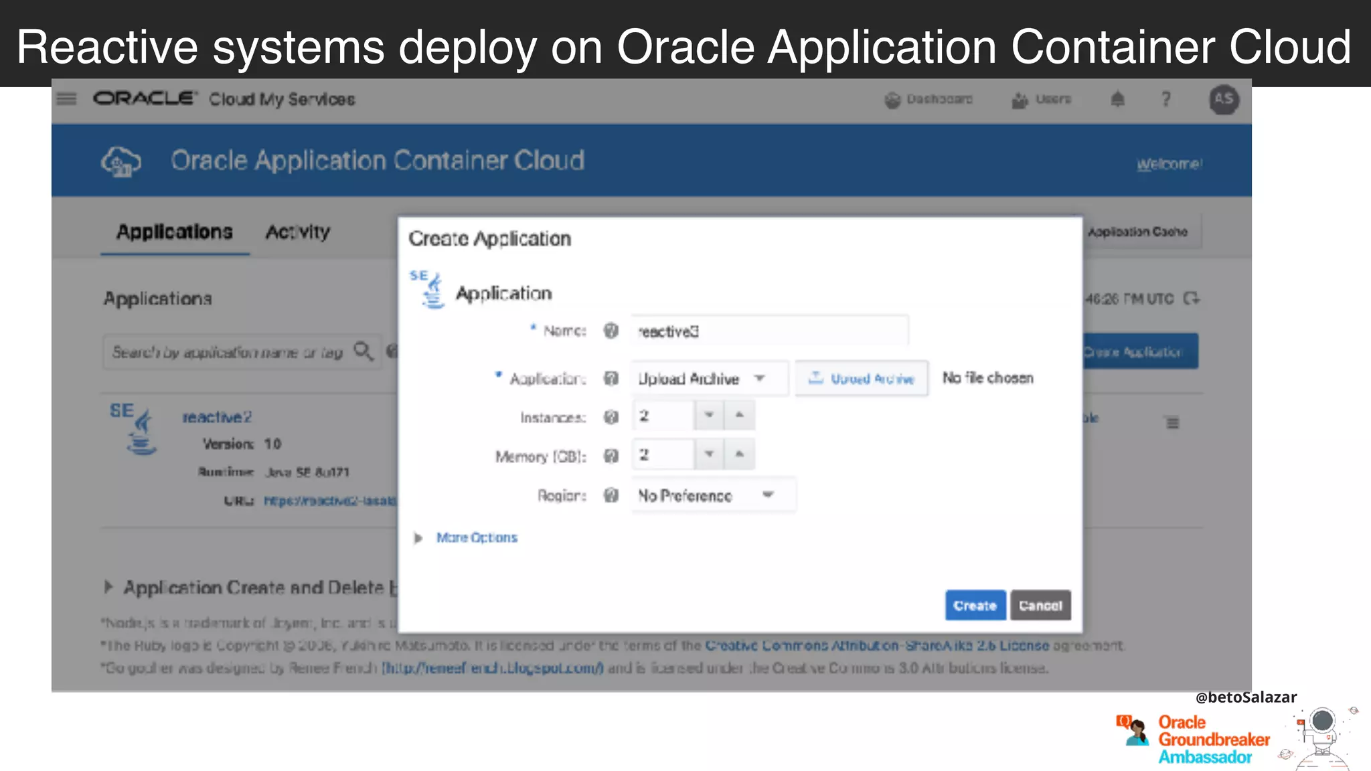Click the Cloud My Services title
The height and width of the screenshot is (771, 1371).
(x=282, y=99)
